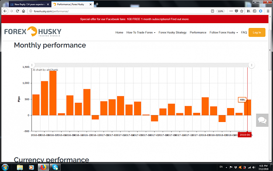Open the chat bubble widget
This screenshot has height=171, width=273.
pyautogui.click(x=262, y=120)
